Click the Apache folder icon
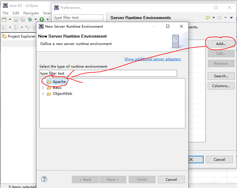This screenshot has width=237, height=188. pyautogui.click(x=49, y=82)
